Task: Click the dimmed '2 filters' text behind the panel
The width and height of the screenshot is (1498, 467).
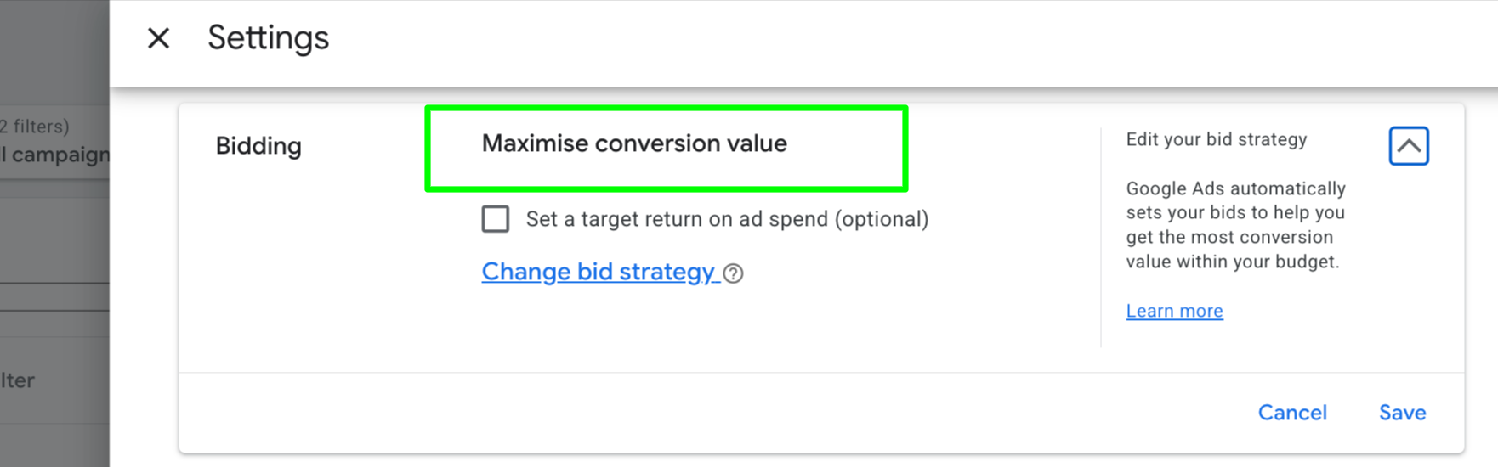Action: pos(36,127)
